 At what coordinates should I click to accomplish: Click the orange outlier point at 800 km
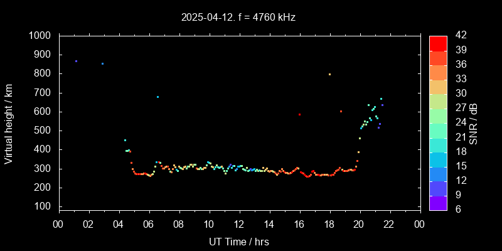point(329,74)
